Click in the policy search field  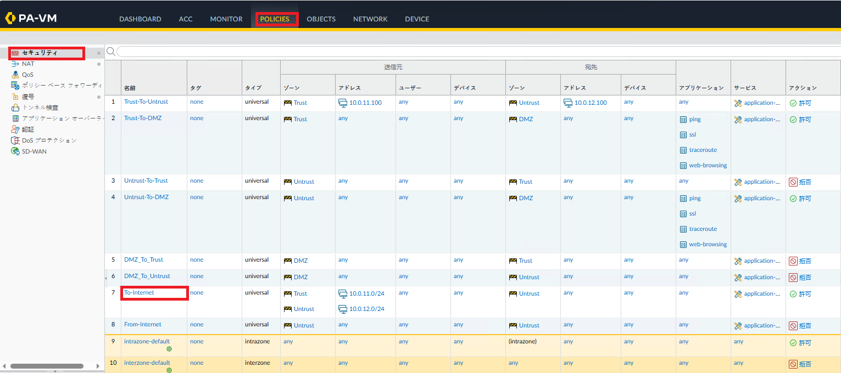click(478, 52)
